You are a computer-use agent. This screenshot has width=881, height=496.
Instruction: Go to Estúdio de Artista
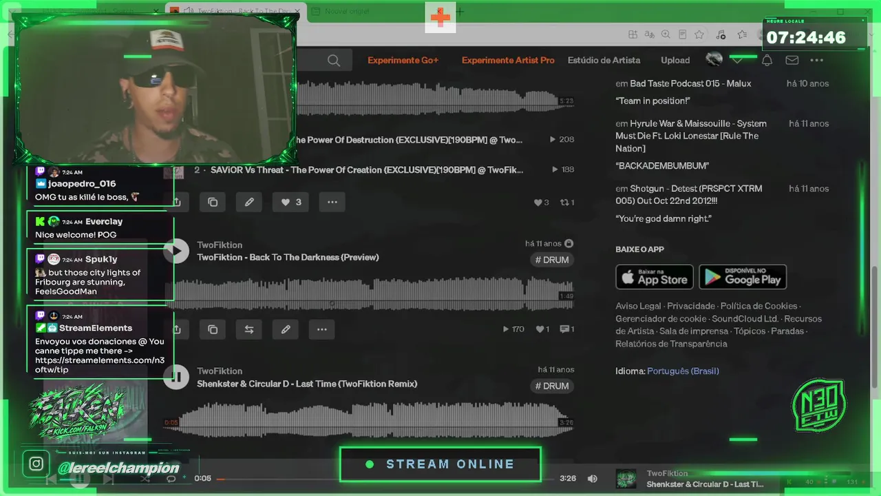click(x=604, y=61)
